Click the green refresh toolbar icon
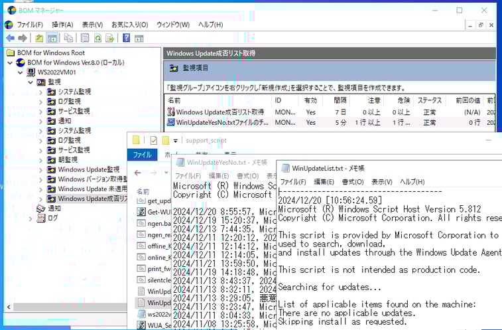502x330 pixels. click(97, 38)
